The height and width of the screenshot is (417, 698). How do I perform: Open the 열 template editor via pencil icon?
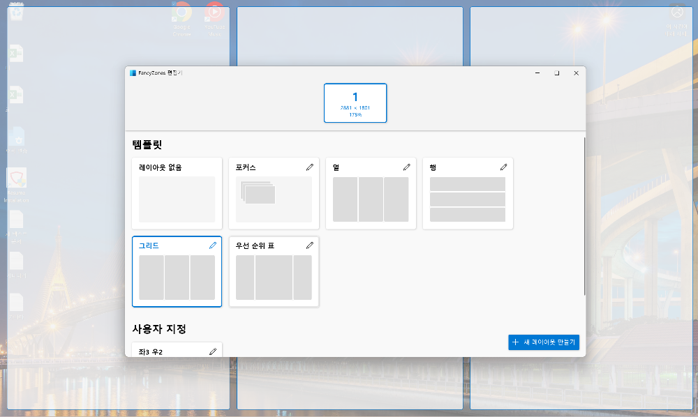(406, 167)
